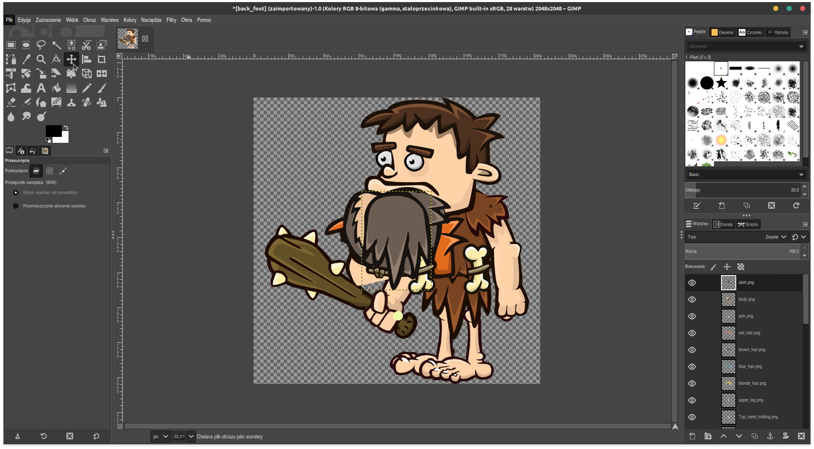Select the Zoom magnifier tool
The width and height of the screenshot is (814, 449).
point(41,60)
